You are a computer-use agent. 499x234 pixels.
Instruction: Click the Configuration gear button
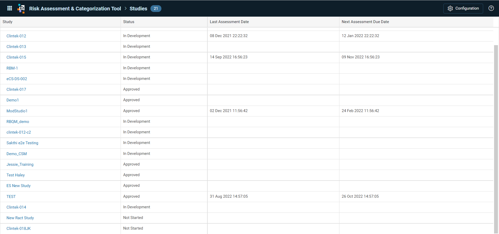pos(463,8)
